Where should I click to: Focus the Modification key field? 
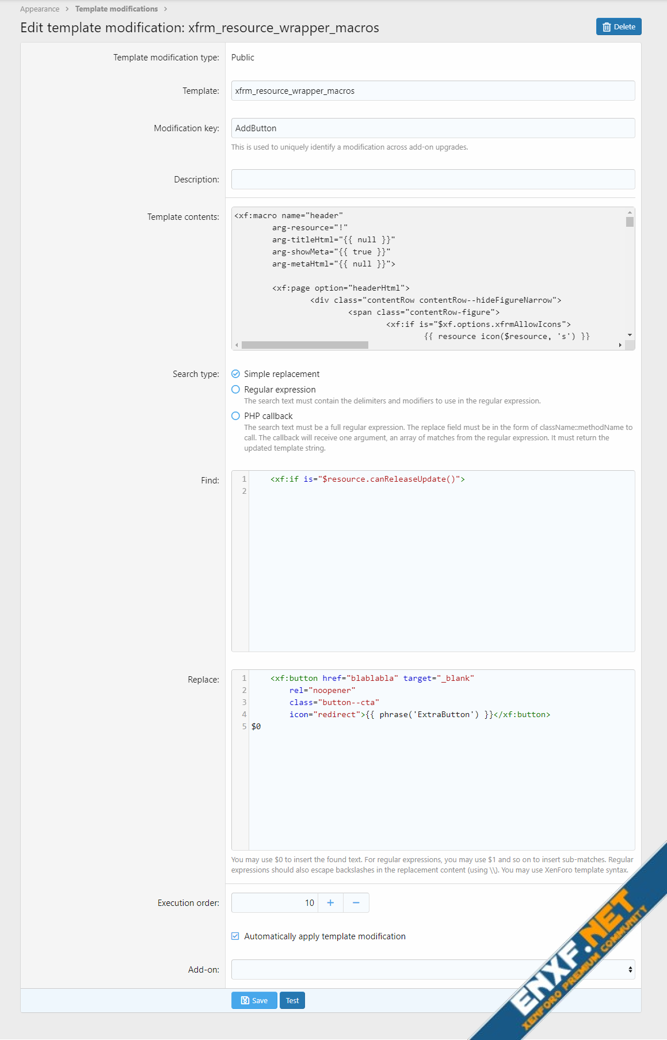click(433, 128)
